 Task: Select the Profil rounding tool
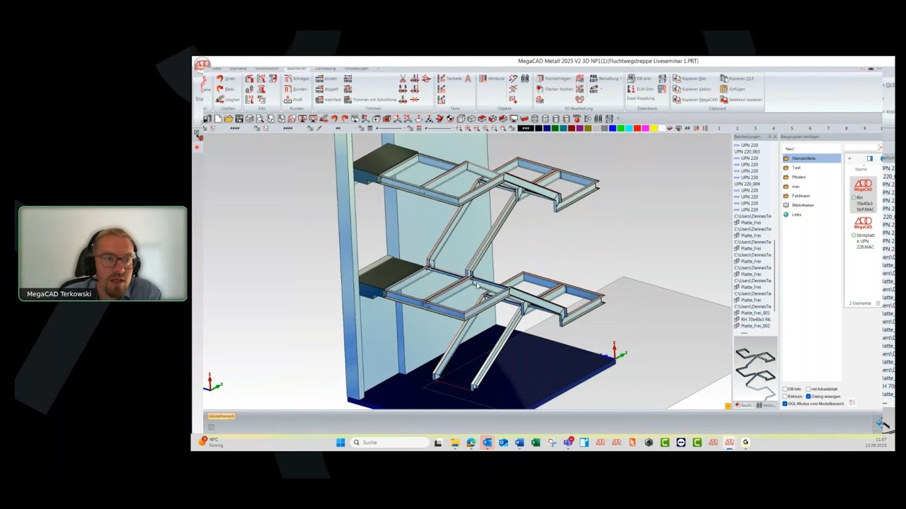[294, 100]
